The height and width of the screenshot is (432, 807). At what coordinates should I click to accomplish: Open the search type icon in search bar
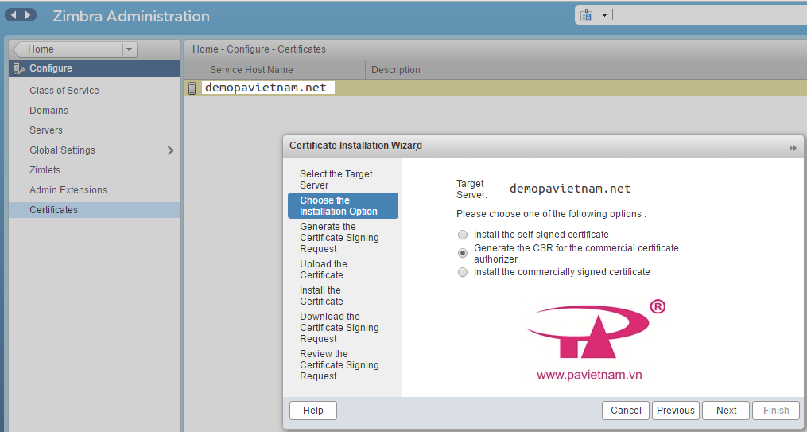point(586,15)
